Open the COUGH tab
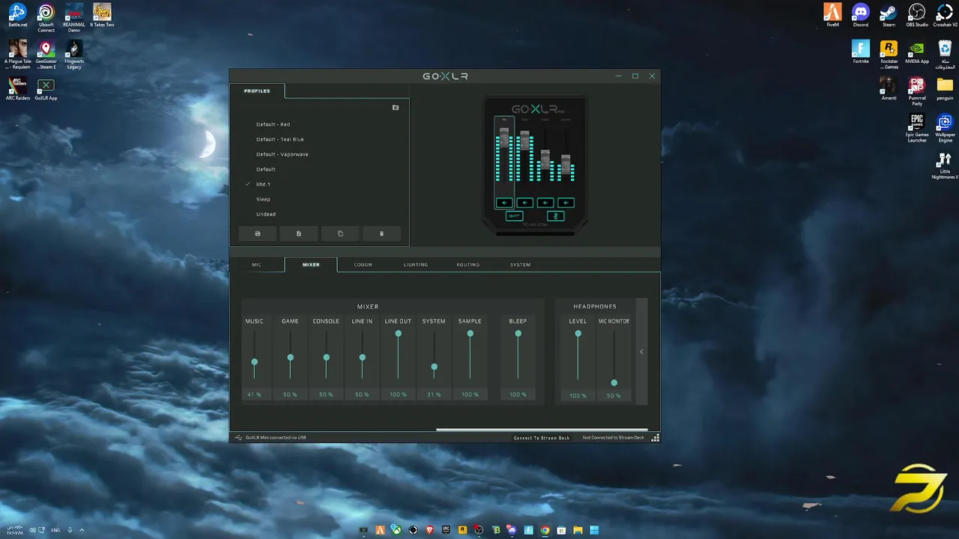 pyautogui.click(x=363, y=264)
